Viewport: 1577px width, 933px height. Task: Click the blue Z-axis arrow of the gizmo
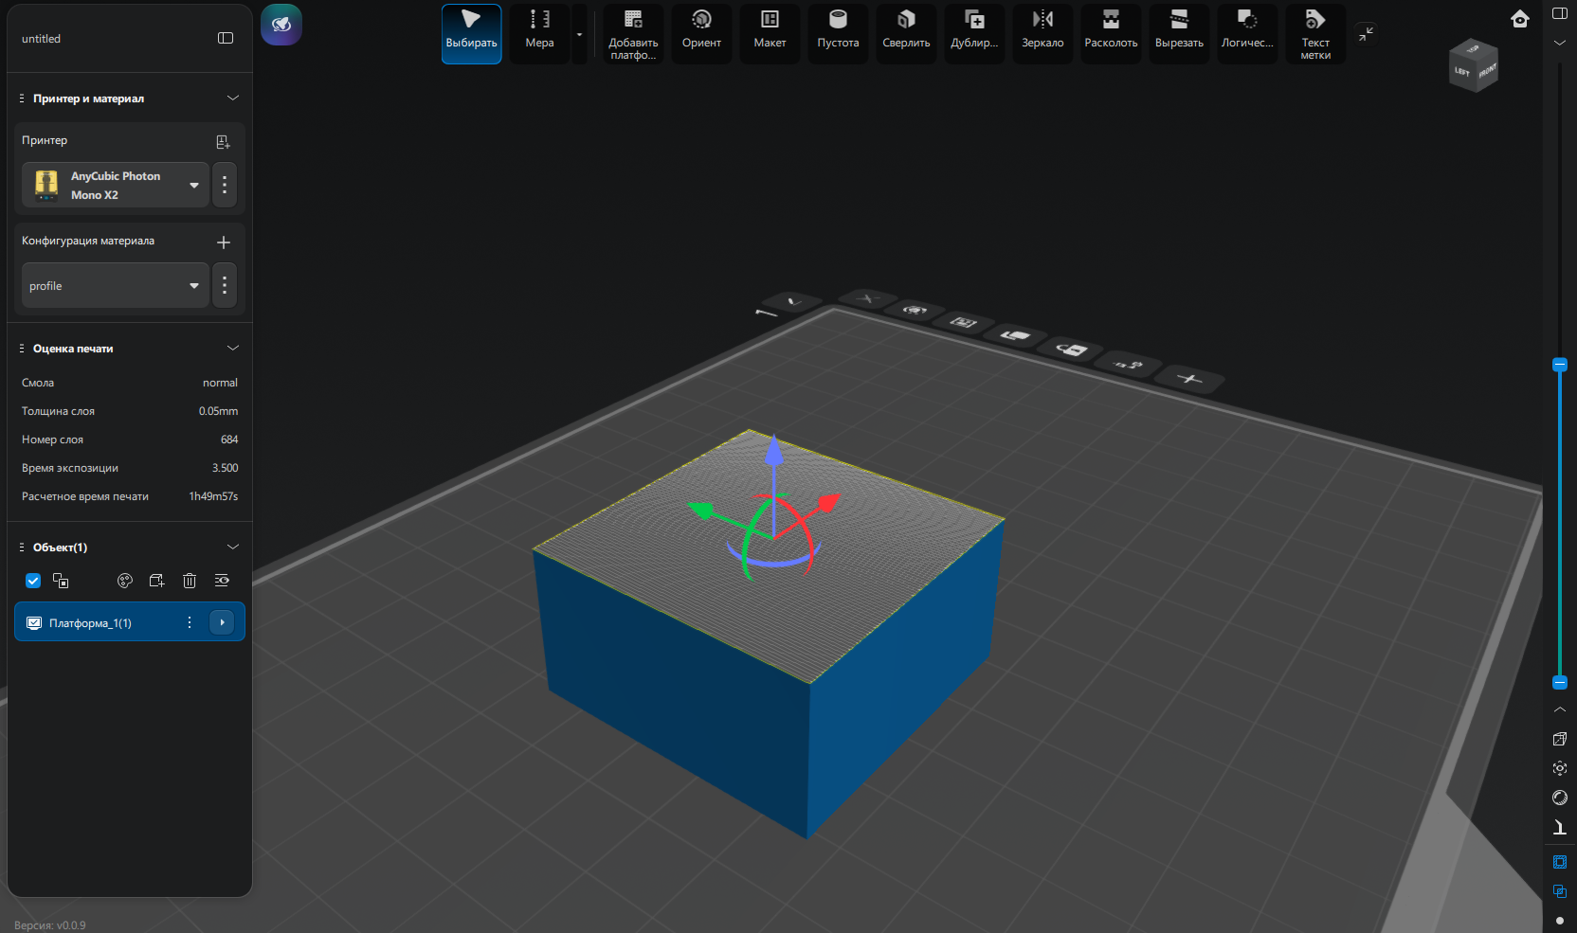click(x=774, y=451)
